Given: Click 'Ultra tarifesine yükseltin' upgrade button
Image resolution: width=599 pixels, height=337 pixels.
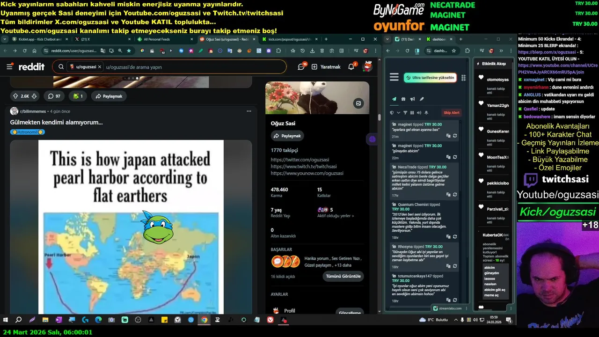Looking at the screenshot, I should point(430,78).
